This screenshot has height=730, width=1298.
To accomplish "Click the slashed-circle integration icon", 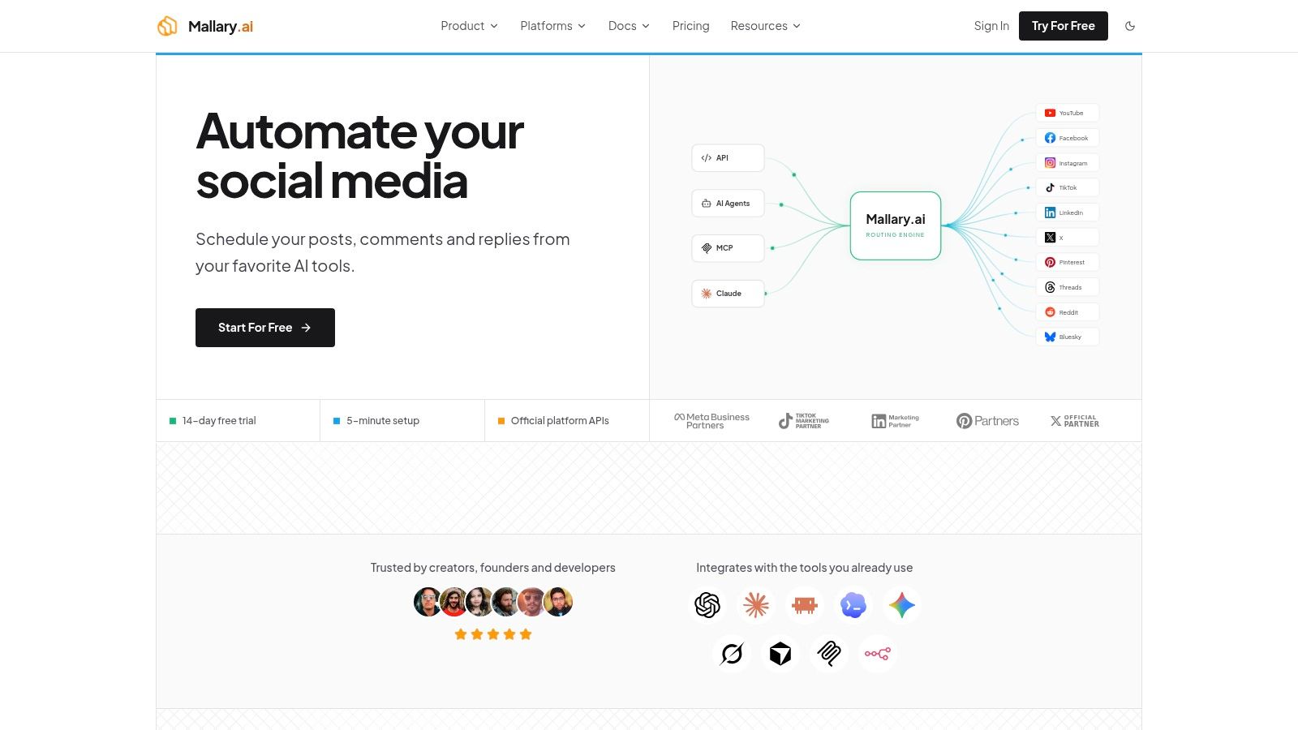I will tap(732, 654).
